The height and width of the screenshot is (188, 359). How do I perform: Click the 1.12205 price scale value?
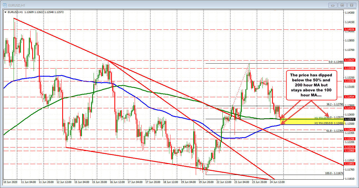coord(349,142)
